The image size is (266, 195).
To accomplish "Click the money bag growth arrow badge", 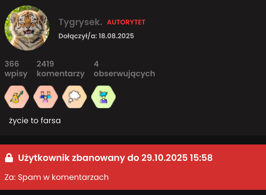I will (17, 97).
